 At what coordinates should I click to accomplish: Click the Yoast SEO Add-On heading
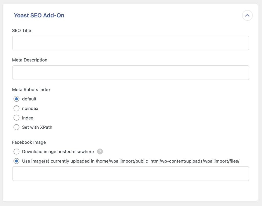[39, 15]
